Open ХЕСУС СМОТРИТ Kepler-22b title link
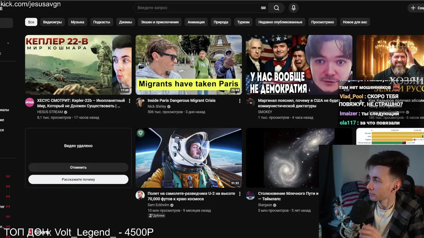 [x=81, y=103]
